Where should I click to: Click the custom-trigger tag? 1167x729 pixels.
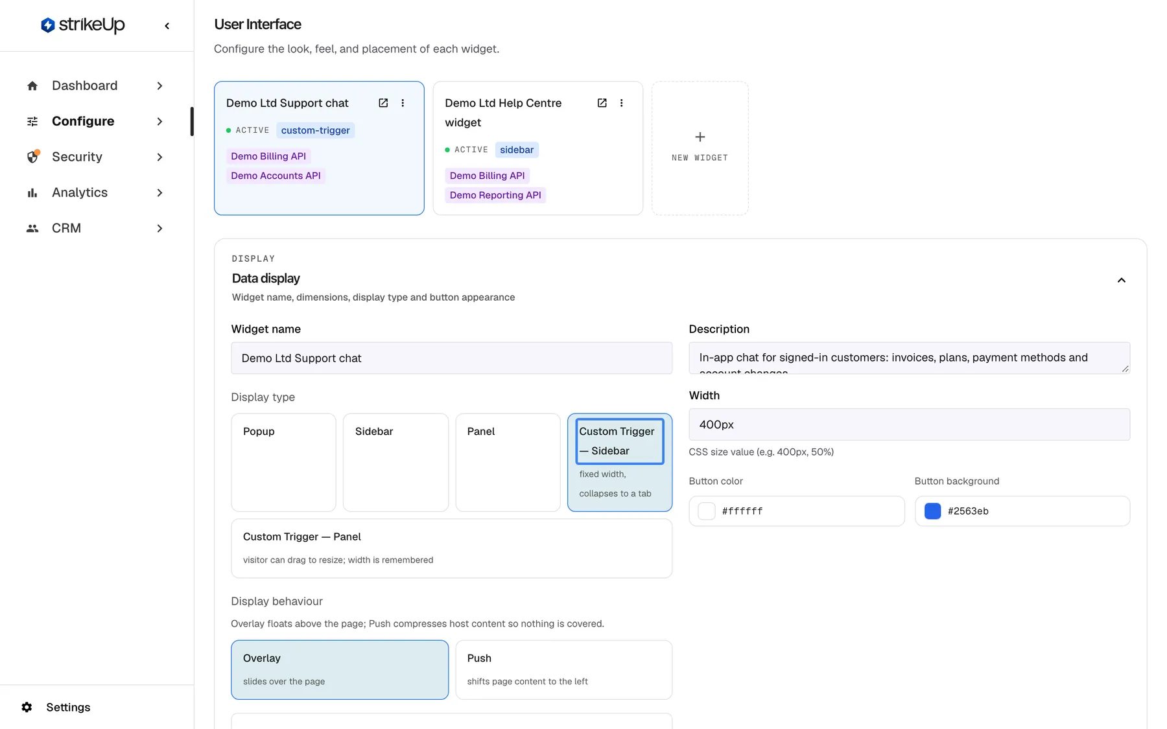pos(315,130)
